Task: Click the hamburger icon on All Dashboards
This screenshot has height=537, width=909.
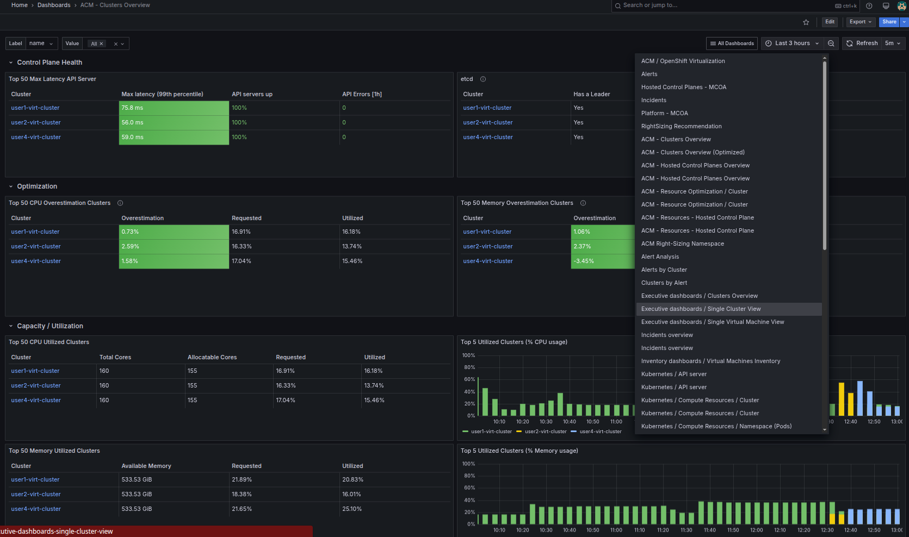Action: coord(713,43)
